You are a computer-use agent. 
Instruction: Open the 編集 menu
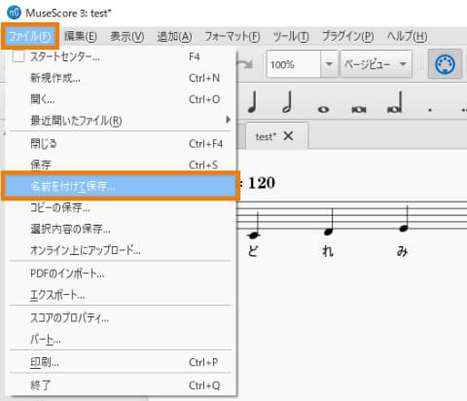81,36
